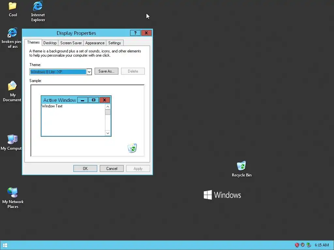Open the Windows Start button
This screenshot has width=334, height=250.
[5, 245]
